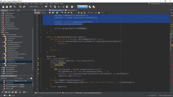The width and height of the screenshot is (173, 97).
Task: Click the Save All toolbar icon
Action: click(14, 7)
